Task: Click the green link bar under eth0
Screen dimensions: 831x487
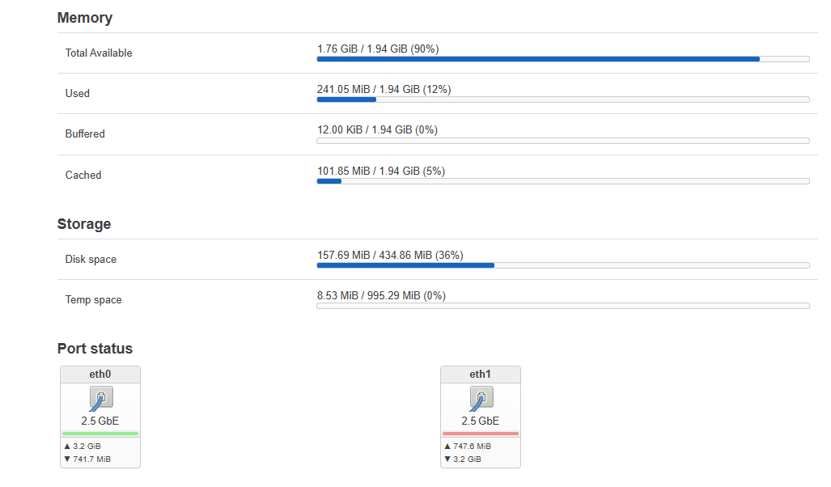Action: click(100, 434)
